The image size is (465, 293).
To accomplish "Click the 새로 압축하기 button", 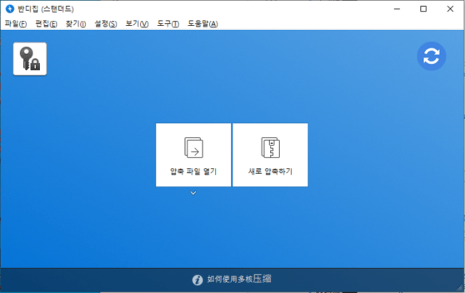I will pos(270,155).
